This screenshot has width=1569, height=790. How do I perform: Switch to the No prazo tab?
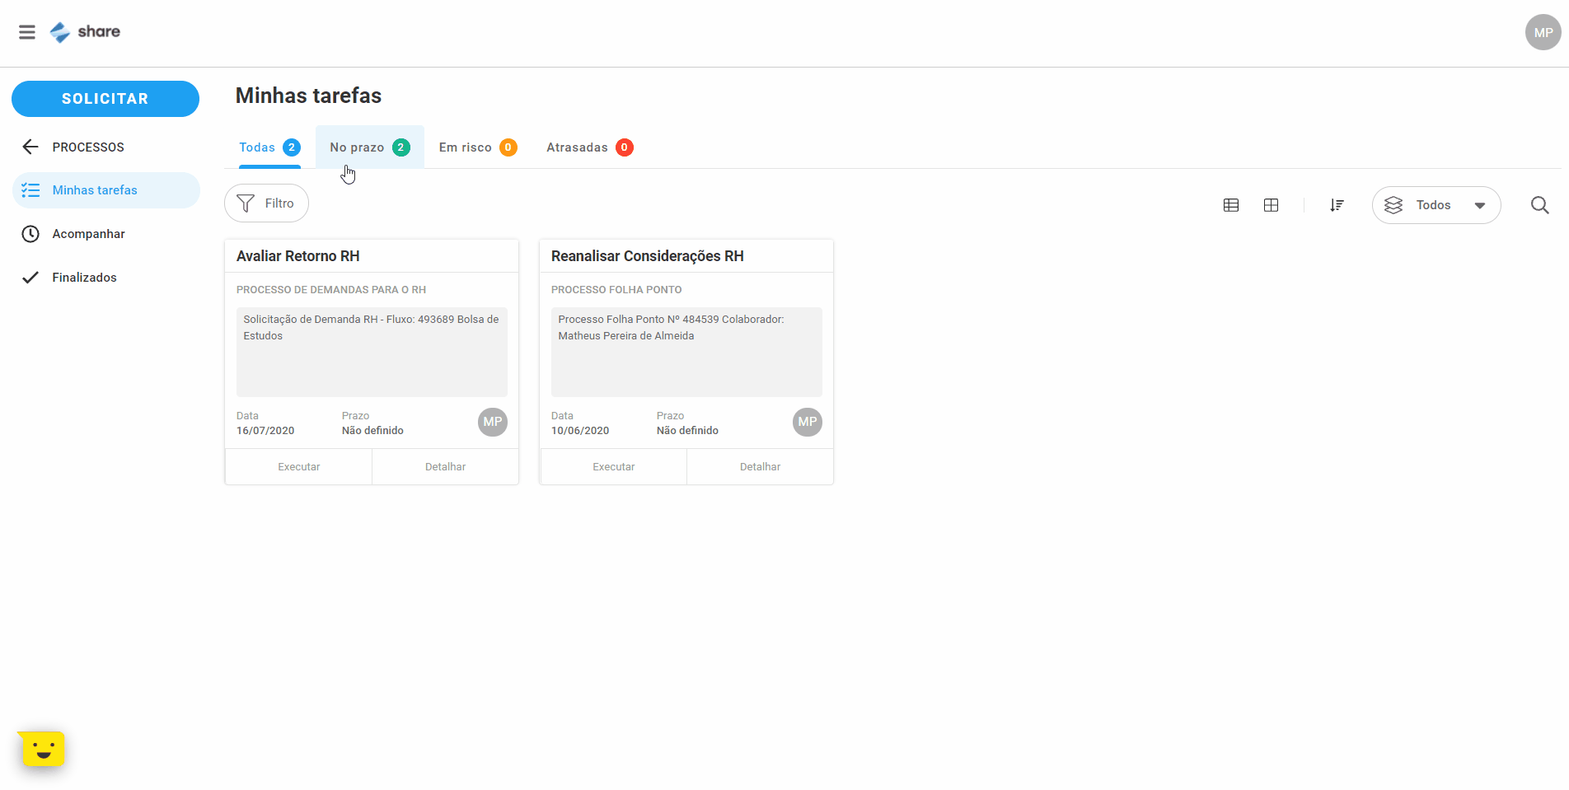coord(370,147)
